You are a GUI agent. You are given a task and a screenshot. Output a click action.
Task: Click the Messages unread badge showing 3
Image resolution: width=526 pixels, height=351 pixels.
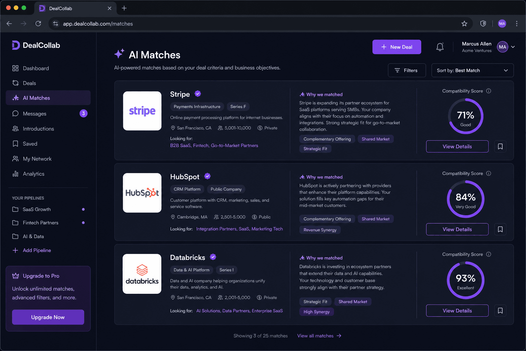pyautogui.click(x=84, y=113)
